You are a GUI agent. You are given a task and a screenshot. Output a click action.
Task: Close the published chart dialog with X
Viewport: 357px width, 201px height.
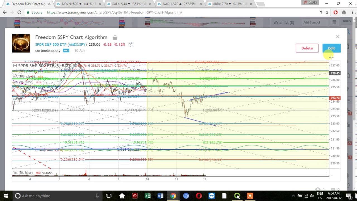[338, 37]
